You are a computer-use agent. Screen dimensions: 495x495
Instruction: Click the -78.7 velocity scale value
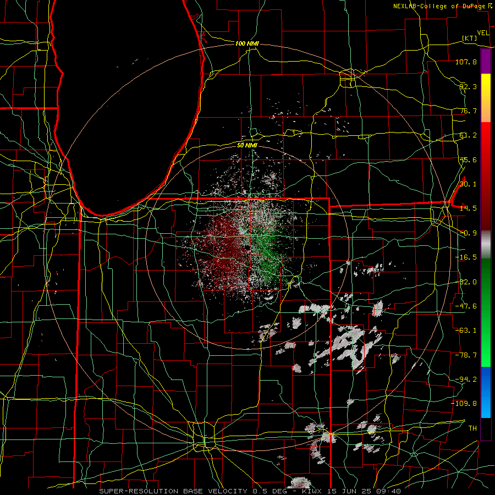coord(466,355)
